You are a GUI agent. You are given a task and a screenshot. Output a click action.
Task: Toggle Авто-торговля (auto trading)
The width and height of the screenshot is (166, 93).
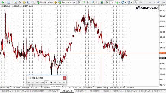click(x=67, y=2)
